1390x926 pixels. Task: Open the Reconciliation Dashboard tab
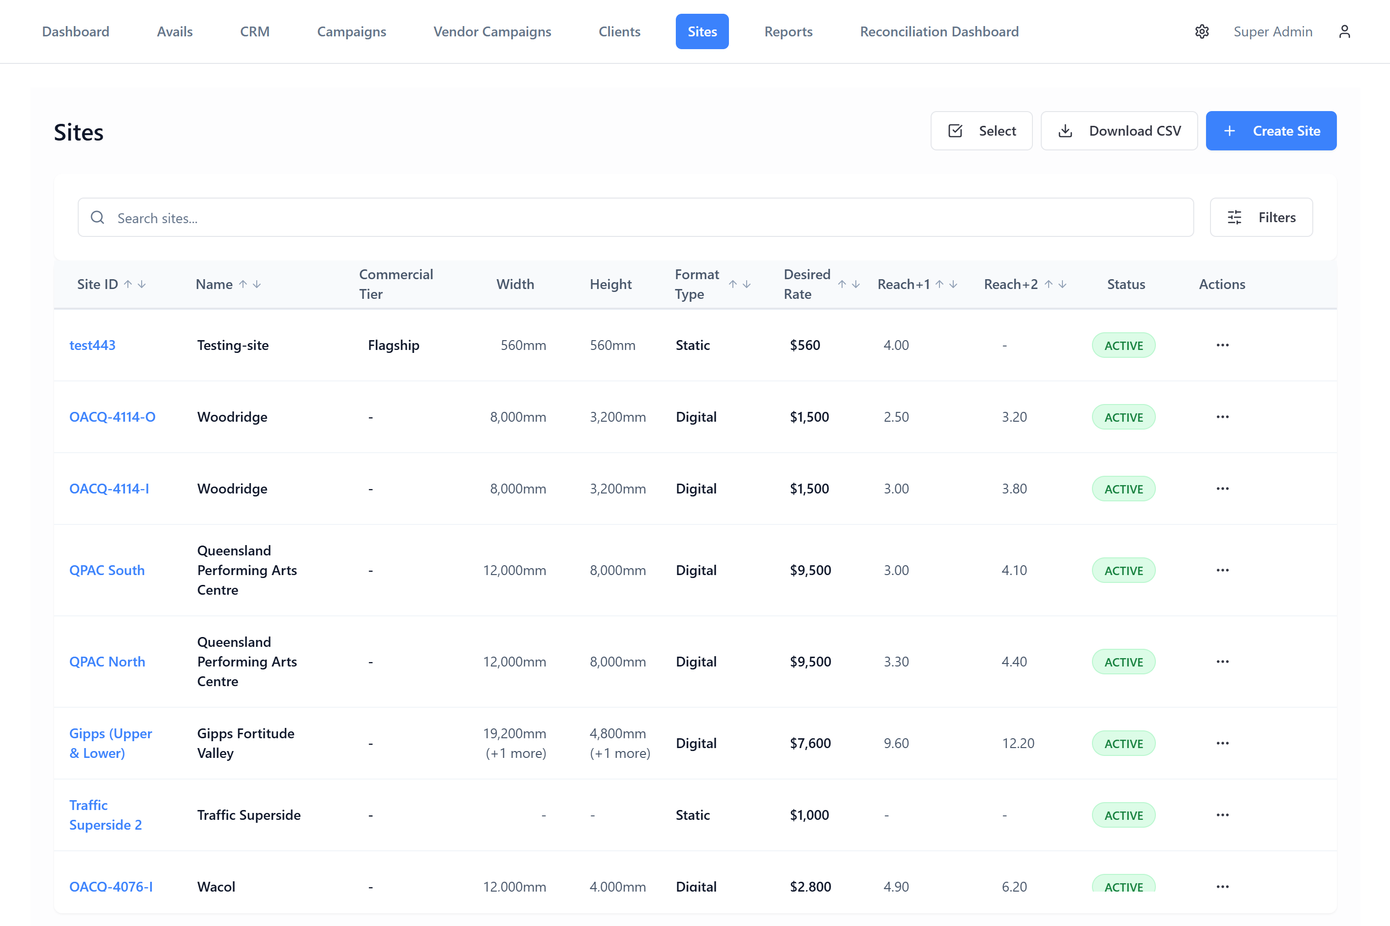(938, 31)
